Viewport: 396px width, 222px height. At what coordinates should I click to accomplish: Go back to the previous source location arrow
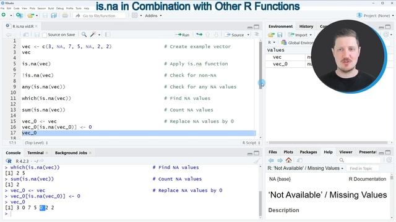pos(9,35)
